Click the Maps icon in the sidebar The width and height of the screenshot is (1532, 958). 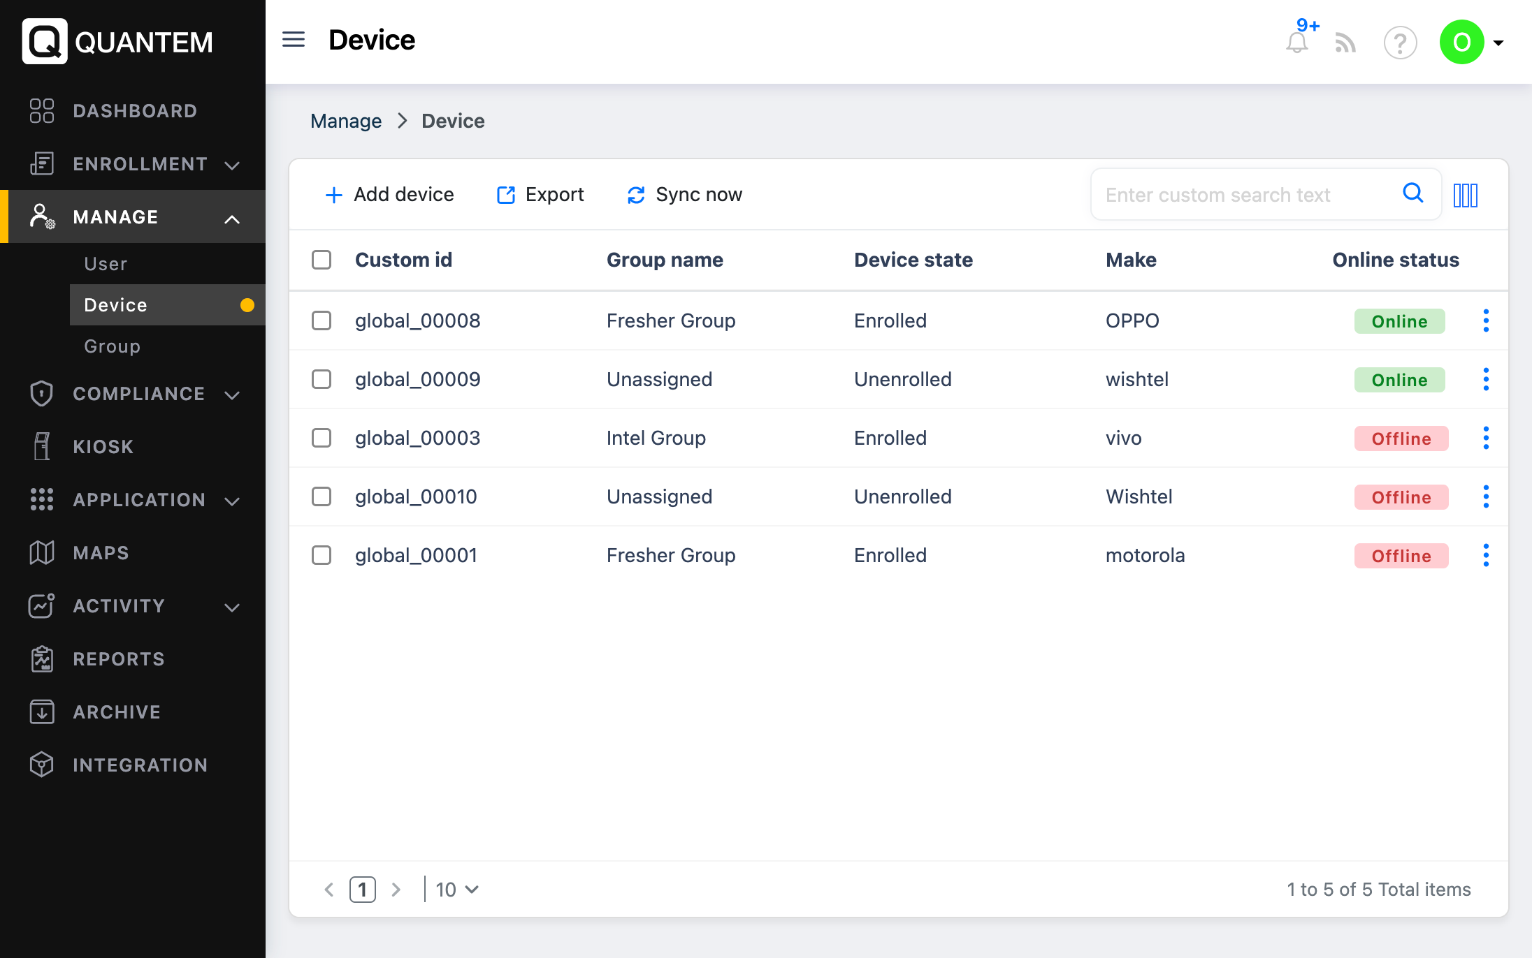click(x=41, y=552)
